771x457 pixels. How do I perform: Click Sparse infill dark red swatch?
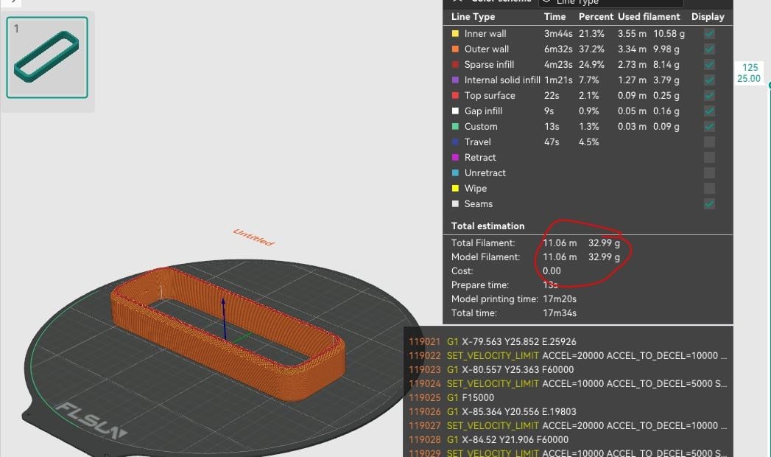point(455,64)
